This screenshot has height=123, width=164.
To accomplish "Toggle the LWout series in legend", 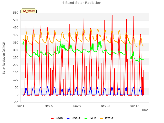I will coord(107,118).
